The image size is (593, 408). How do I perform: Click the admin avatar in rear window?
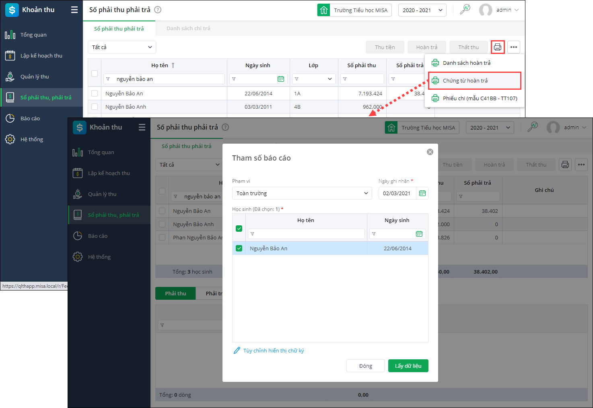pos(486,10)
